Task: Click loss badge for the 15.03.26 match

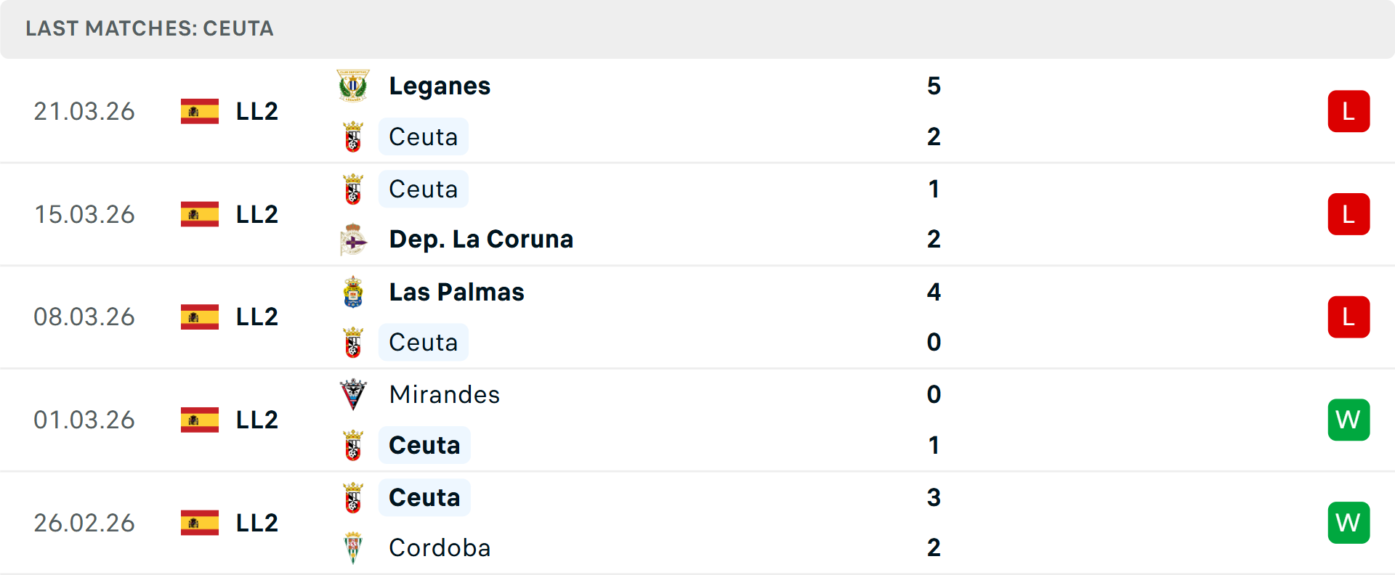Action: [x=1348, y=214]
